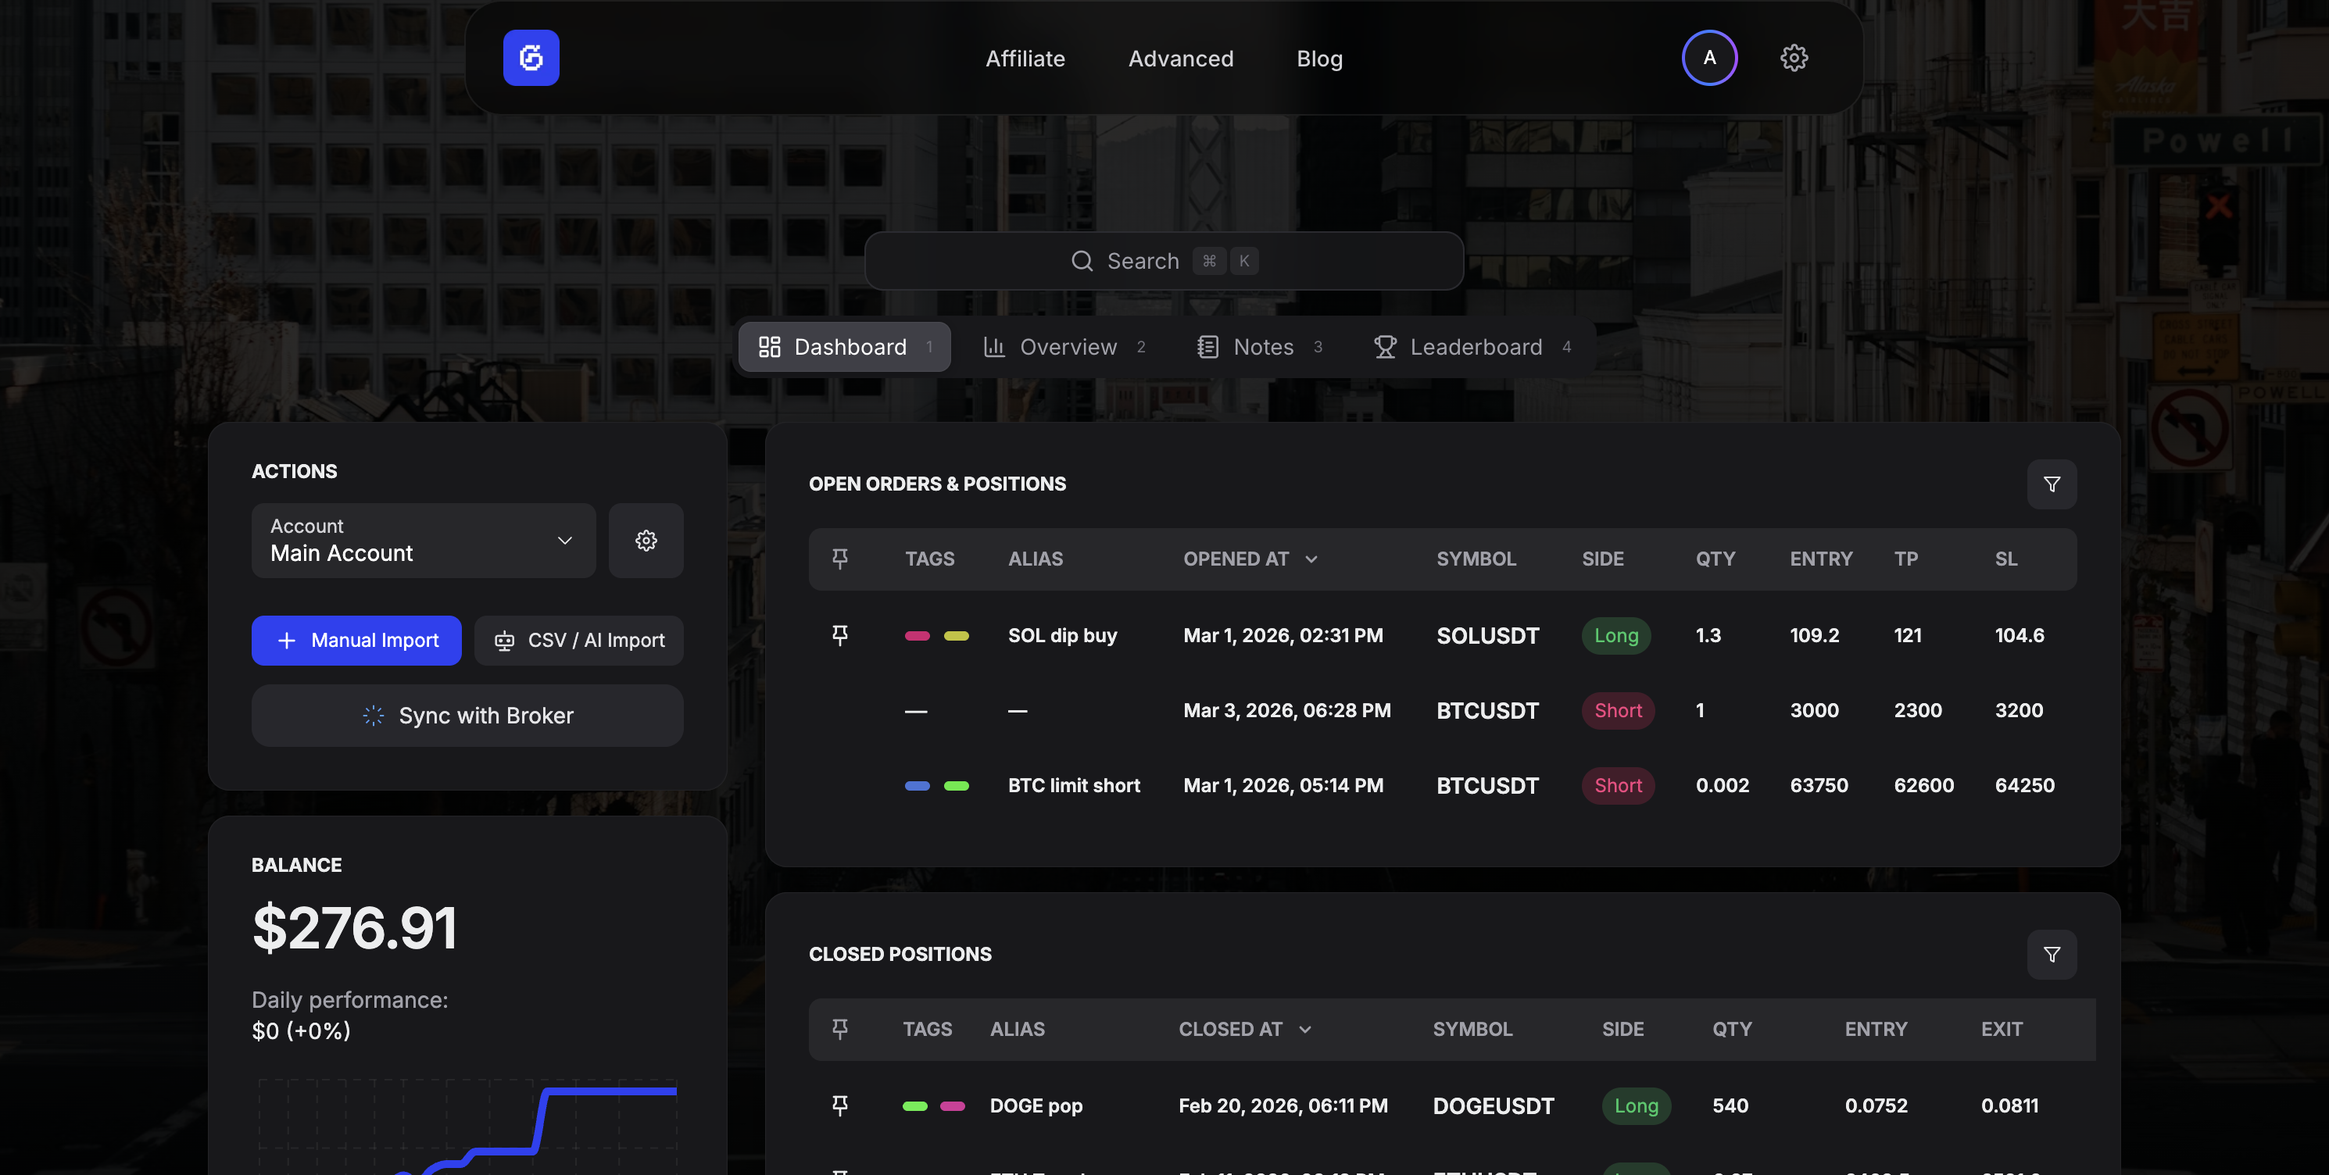Open settings from the top navigation bar

[1793, 57]
